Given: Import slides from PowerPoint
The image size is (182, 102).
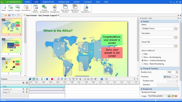Looking at the screenshot, I should click(26, 8).
